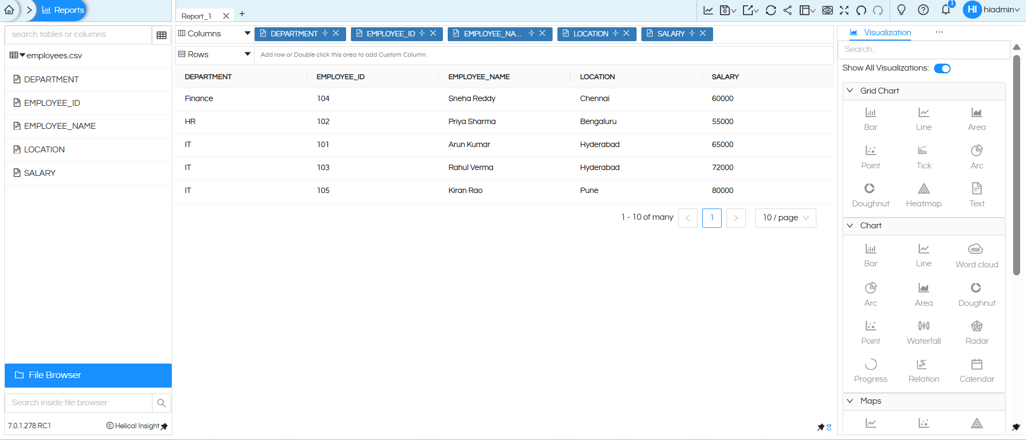Click the visualization panel scrollbar
This screenshot has width=1026, height=440.
tap(1016, 165)
